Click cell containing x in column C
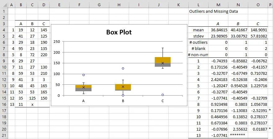This screenshot has height=139, width=273. coord(32,105)
